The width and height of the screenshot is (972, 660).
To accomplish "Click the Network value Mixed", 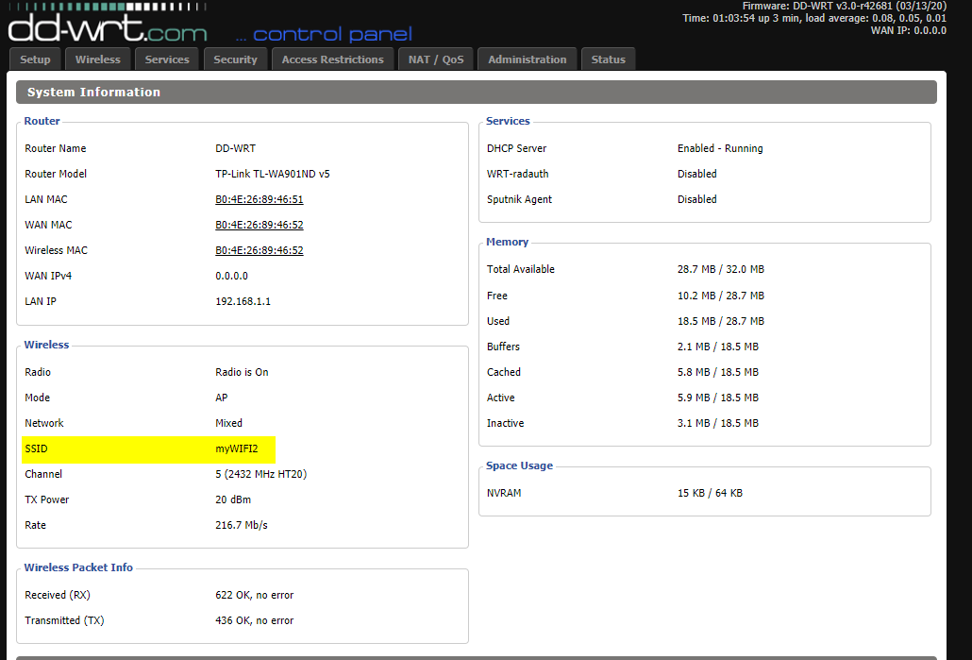I will tap(228, 422).
